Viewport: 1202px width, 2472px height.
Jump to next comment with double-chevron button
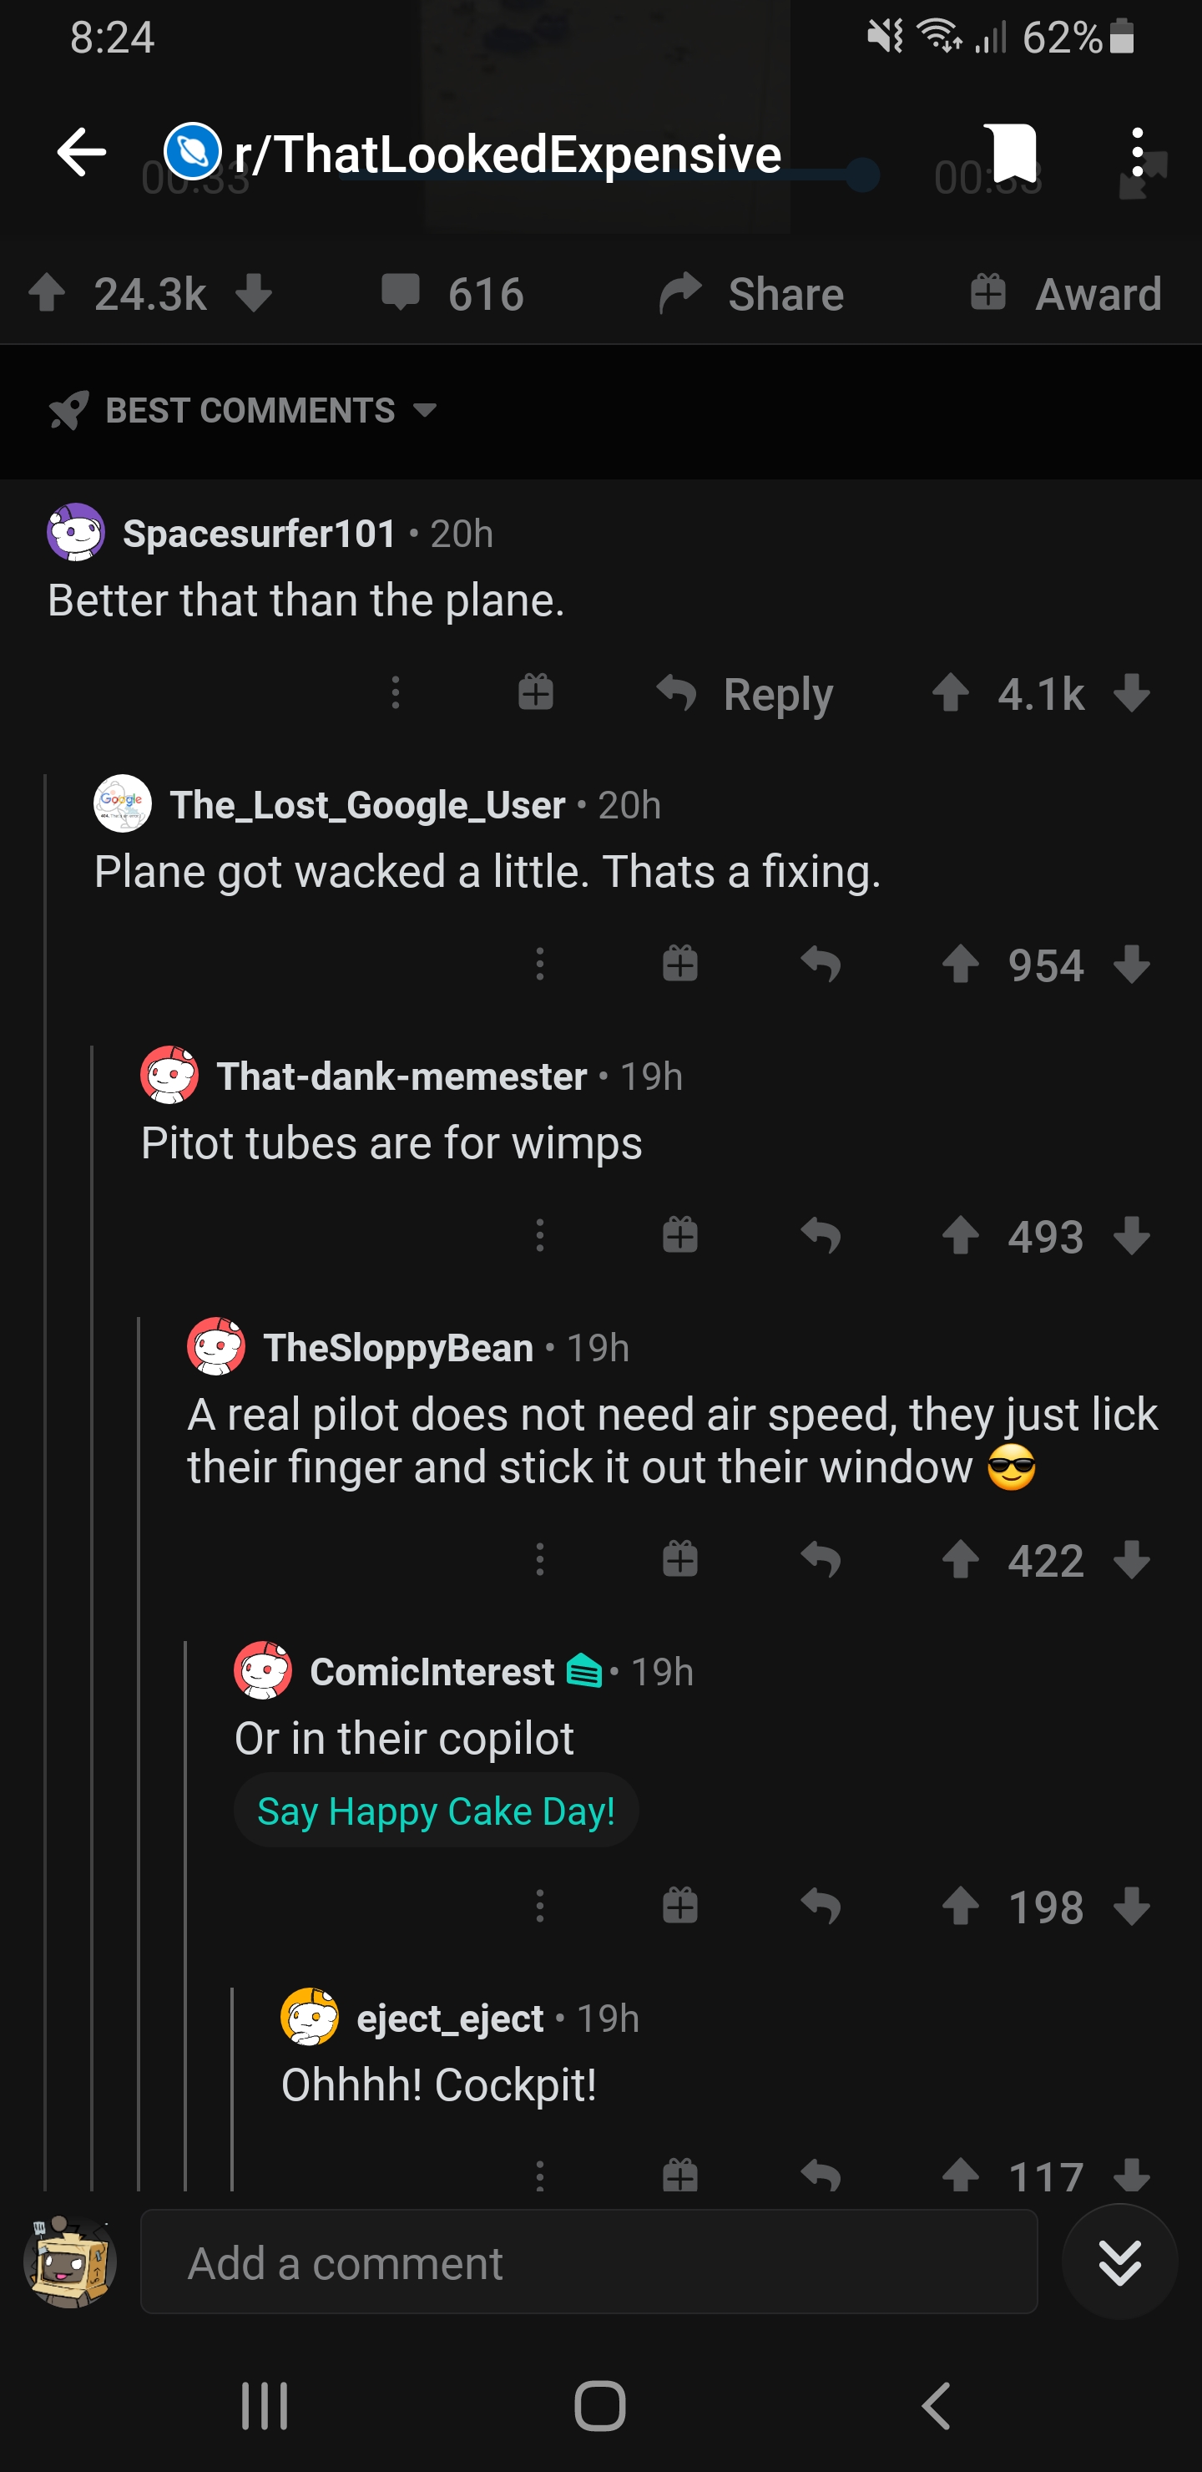(x=1119, y=2263)
